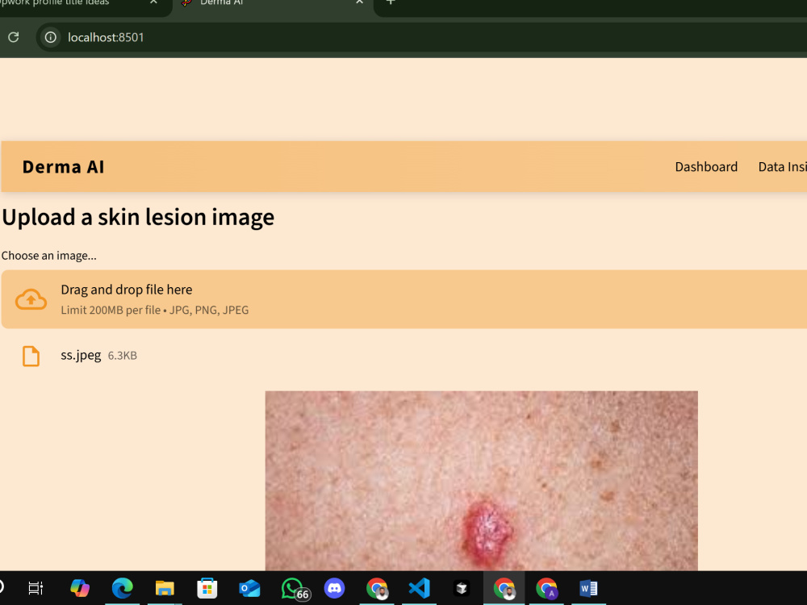
Task: Open Outlook from taskbar
Action: (249, 588)
